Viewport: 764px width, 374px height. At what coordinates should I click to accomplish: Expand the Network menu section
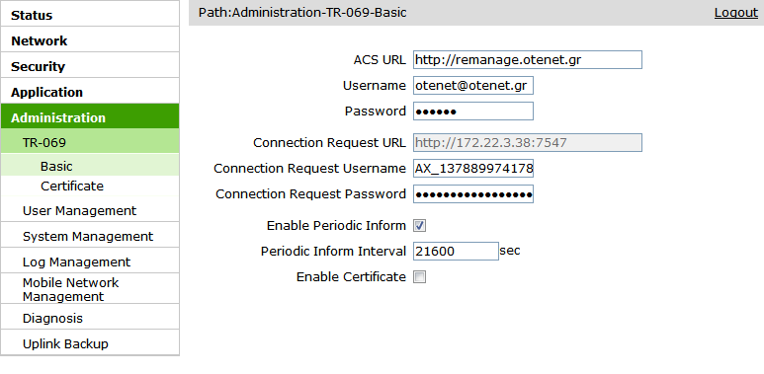[90, 40]
